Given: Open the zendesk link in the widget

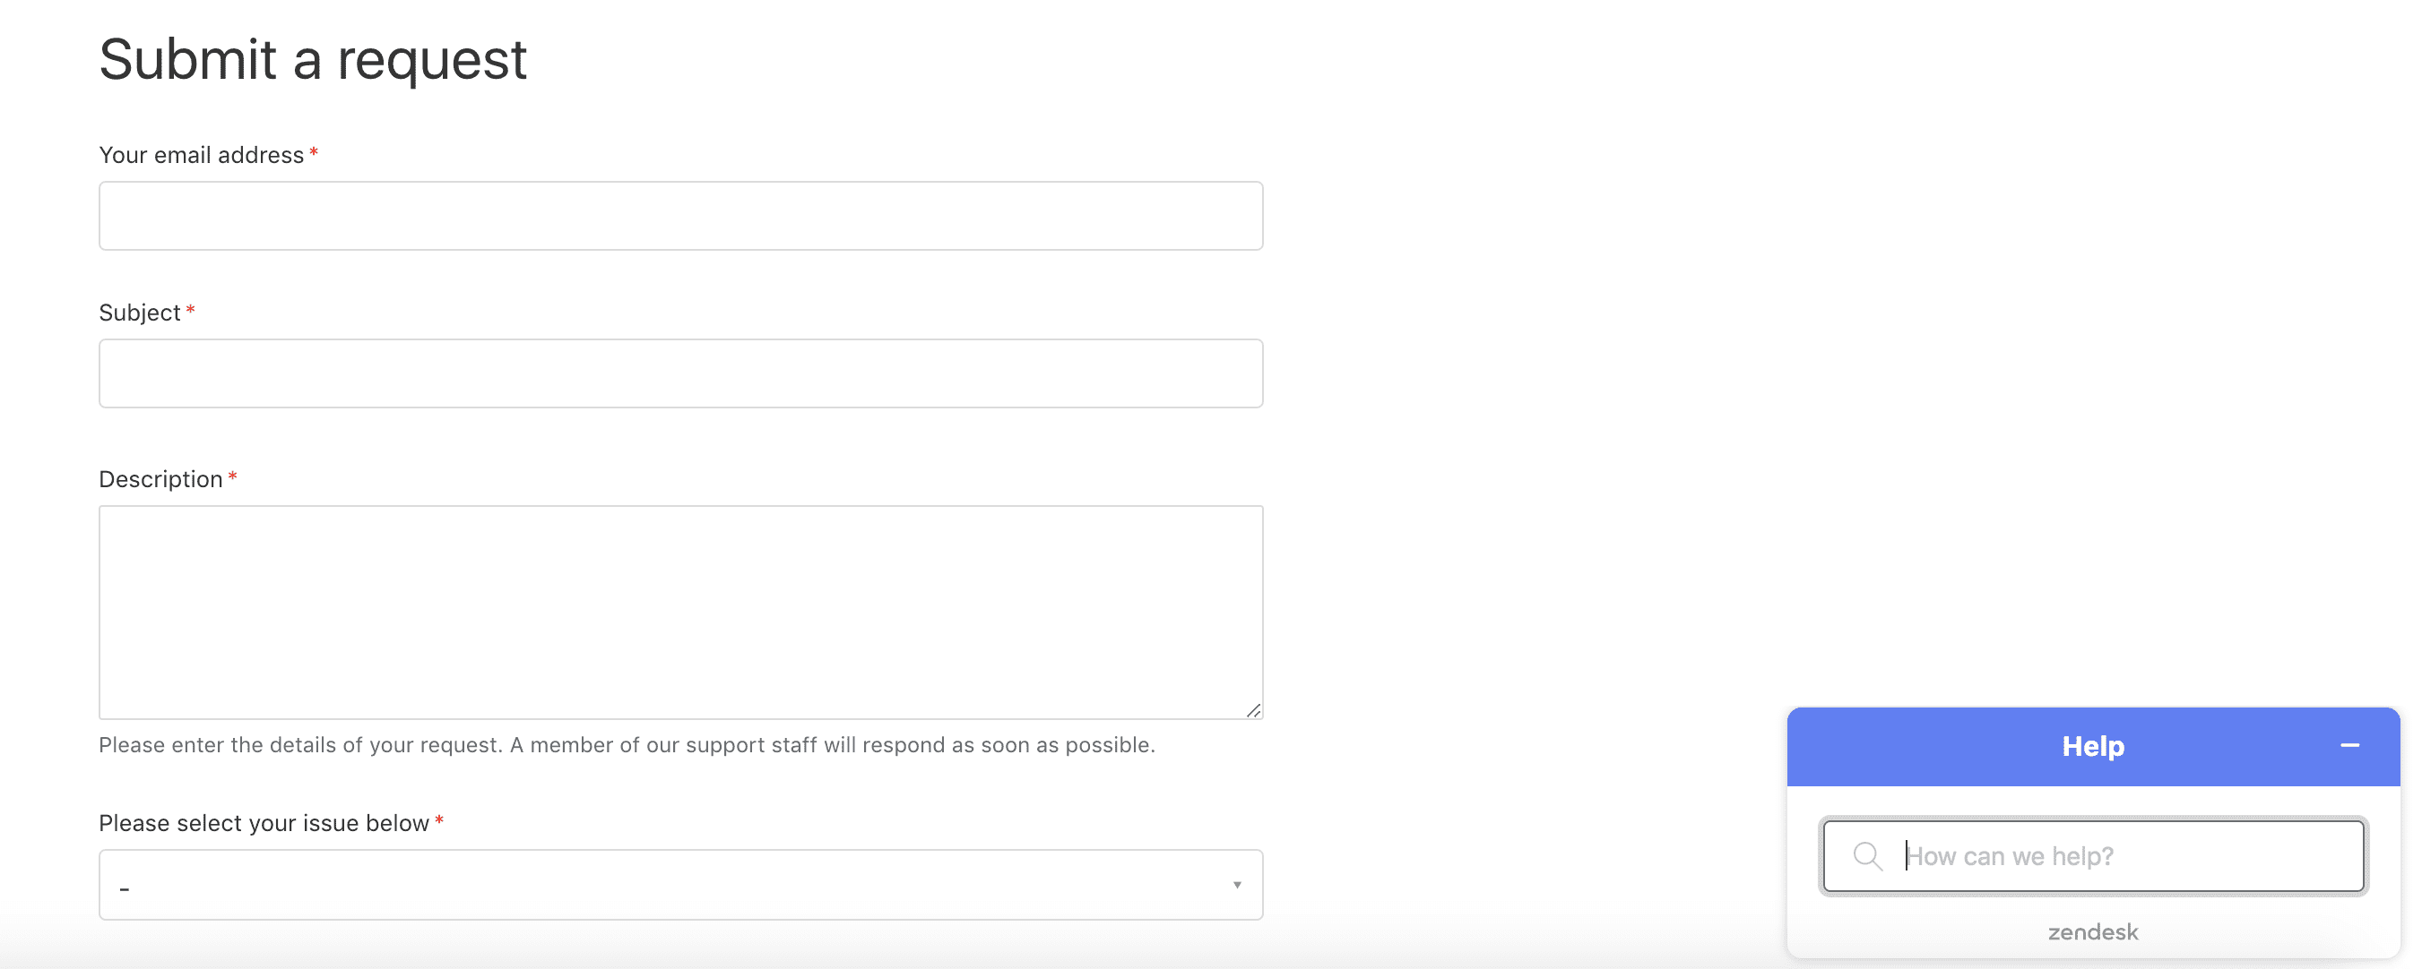Looking at the screenshot, I should 2093,932.
